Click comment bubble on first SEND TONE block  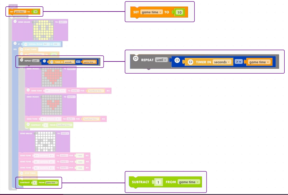(x=28, y=90)
